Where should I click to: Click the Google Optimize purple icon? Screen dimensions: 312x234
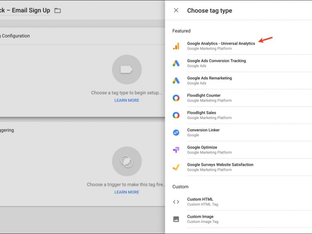pyautogui.click(x=176, y=150)
